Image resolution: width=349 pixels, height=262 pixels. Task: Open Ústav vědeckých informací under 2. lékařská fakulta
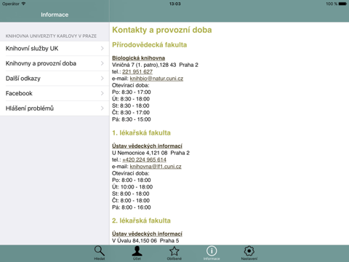pos(147,234)
